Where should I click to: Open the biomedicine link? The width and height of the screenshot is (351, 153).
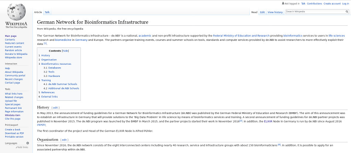(63, 40)
